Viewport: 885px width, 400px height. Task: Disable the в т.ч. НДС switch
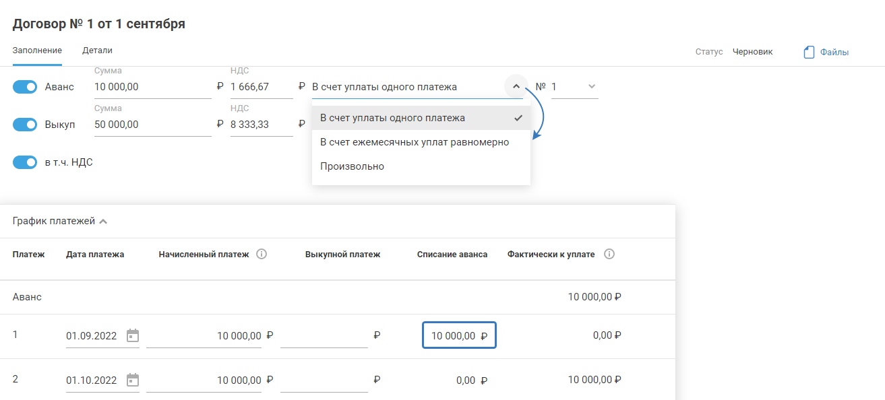pyautogui.click(x=25, y=162)
